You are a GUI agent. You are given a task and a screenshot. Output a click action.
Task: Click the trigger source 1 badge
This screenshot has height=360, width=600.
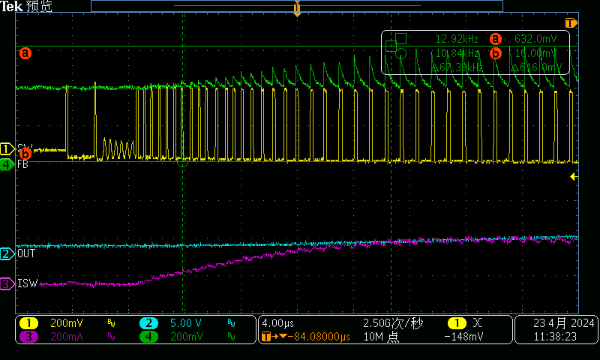(457, 323)
